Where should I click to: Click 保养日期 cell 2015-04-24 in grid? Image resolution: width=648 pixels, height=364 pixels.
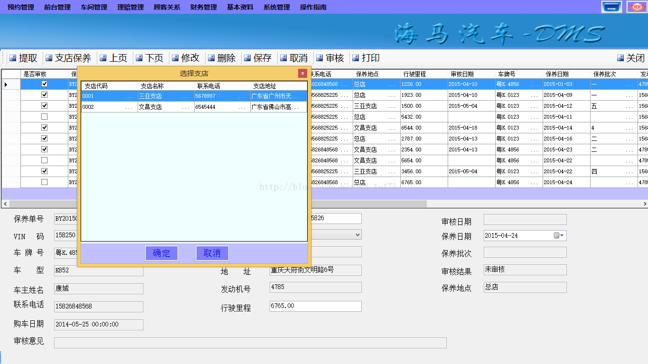coord(566,182)
